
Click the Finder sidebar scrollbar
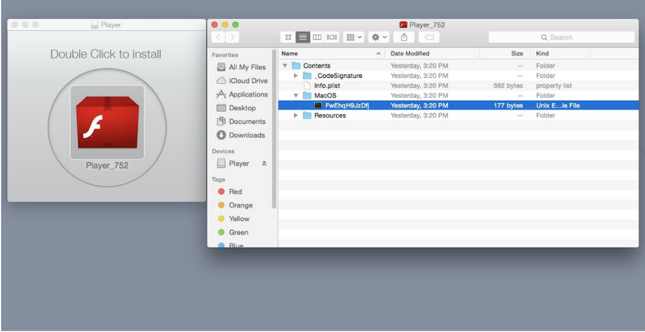click(274, 130)
